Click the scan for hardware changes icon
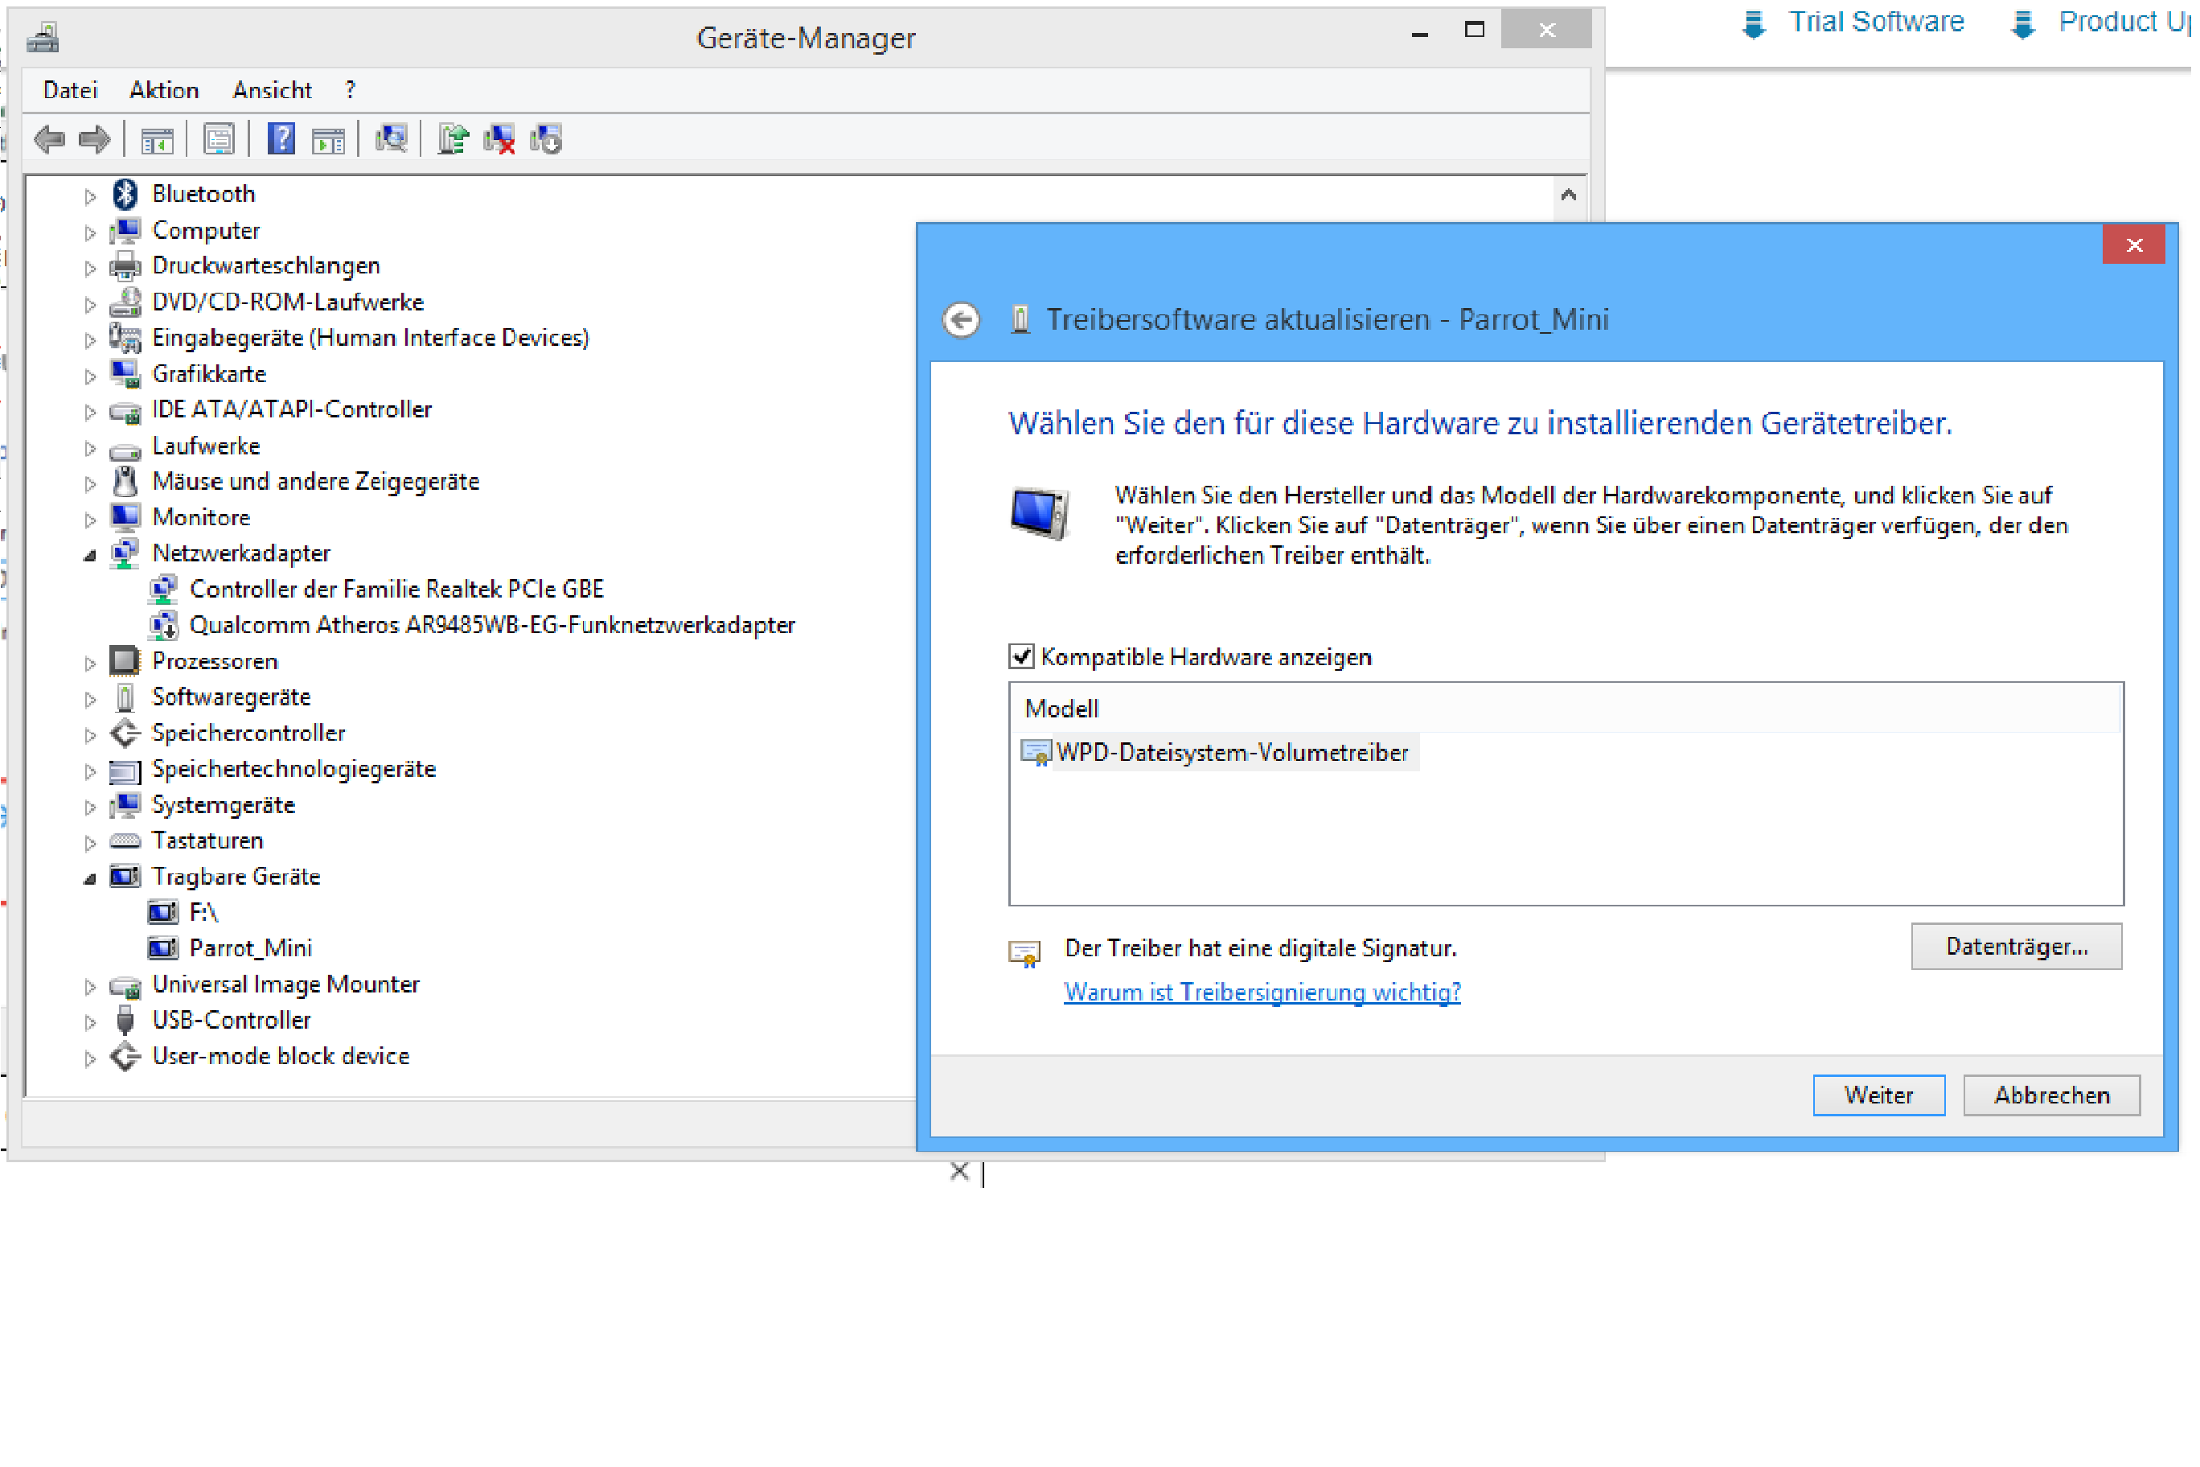Screen dimensions: 2200x1467 391,139
